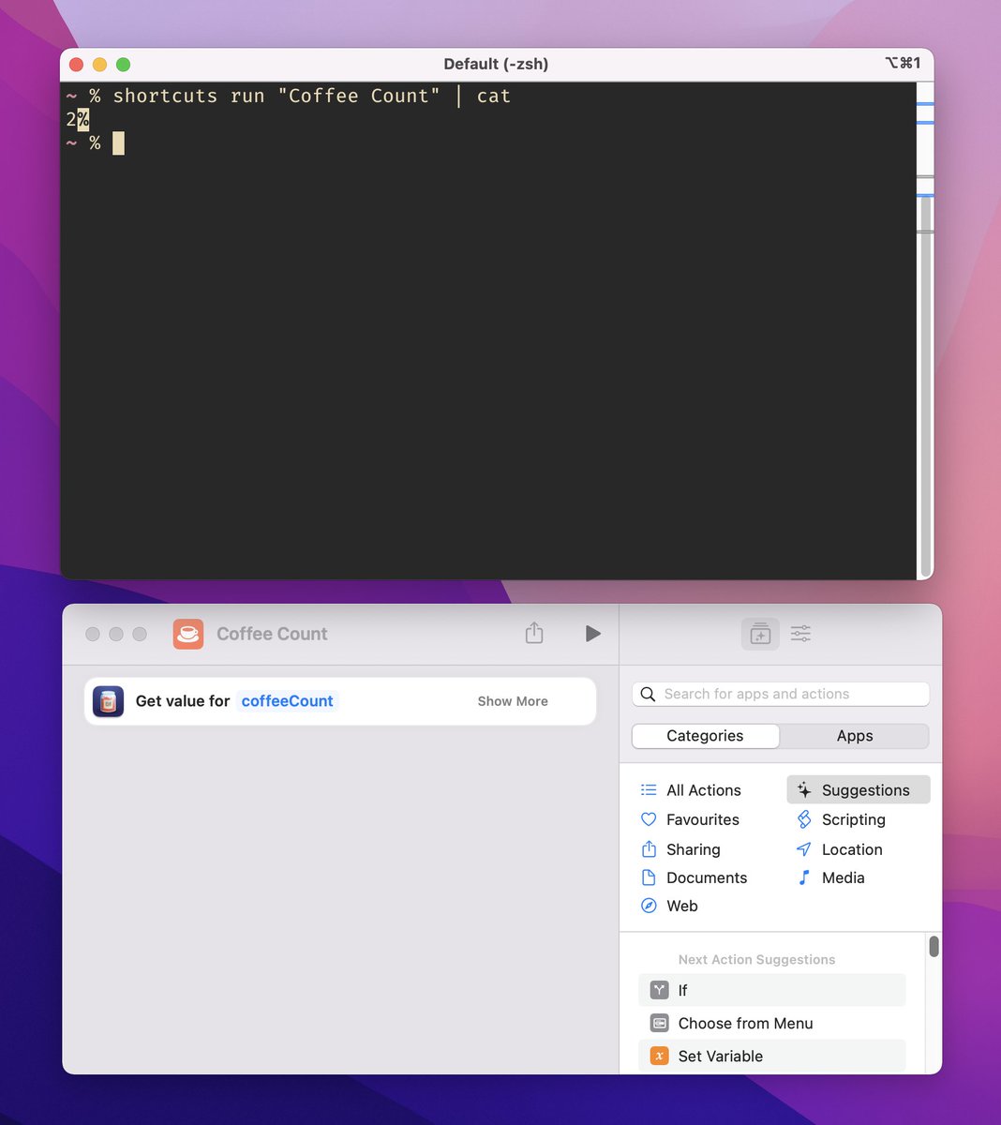
Task: Click Get value for action label
Action: tap(183, 701)
